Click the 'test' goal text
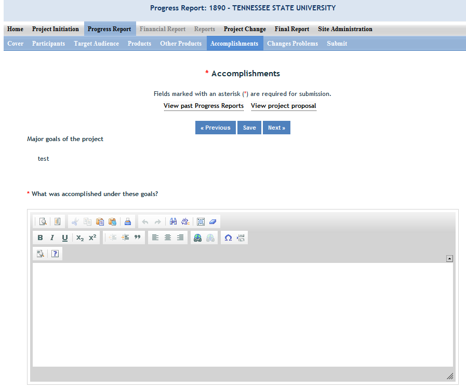The width and height of the screenshot is (466, 390). pyautogui.click(x=44, y=159)
